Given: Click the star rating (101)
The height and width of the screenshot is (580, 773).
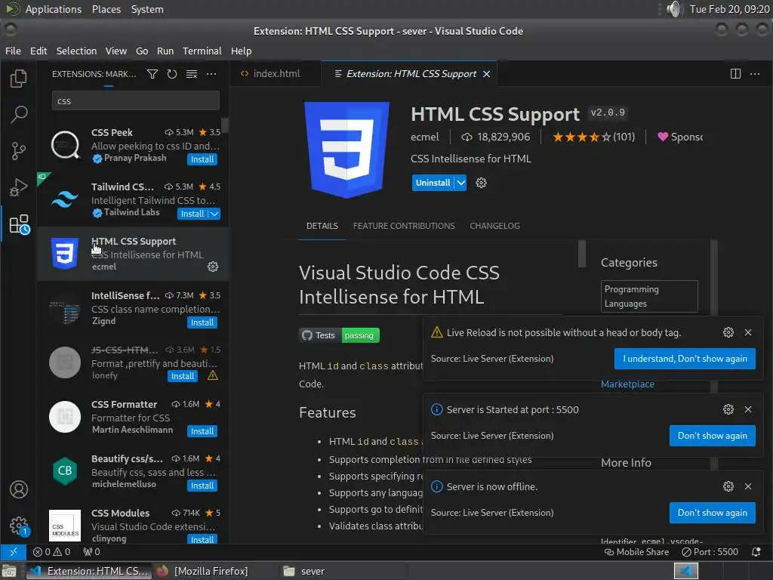Looking at the screenshot, I should point(593,137).
